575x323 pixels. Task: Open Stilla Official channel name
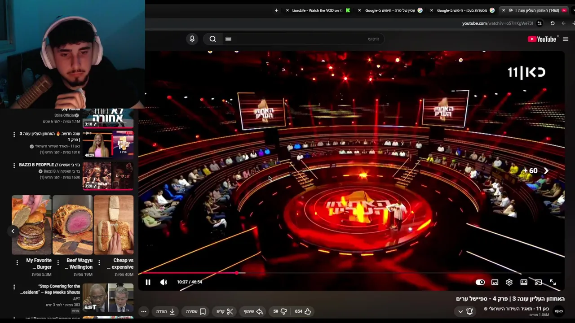[65, 115]
